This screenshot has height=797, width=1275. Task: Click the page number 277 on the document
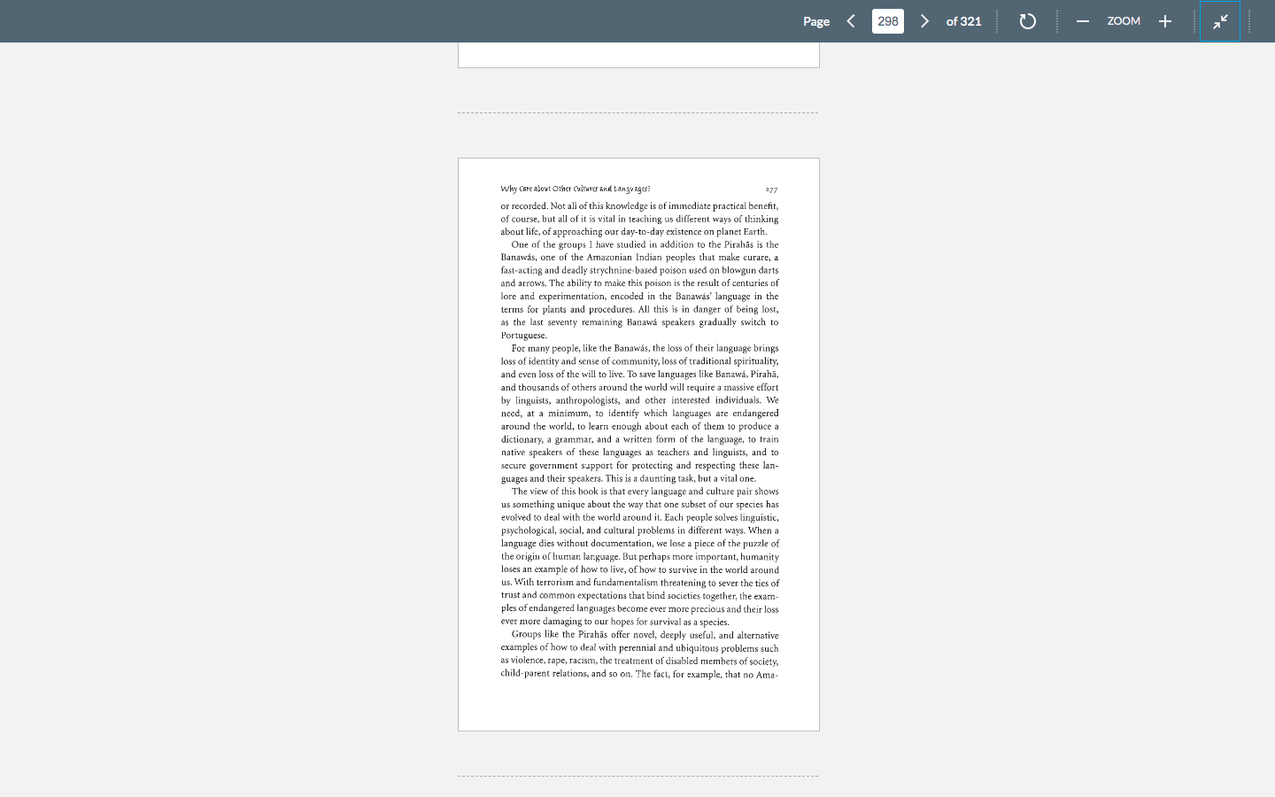coord(771,189)
